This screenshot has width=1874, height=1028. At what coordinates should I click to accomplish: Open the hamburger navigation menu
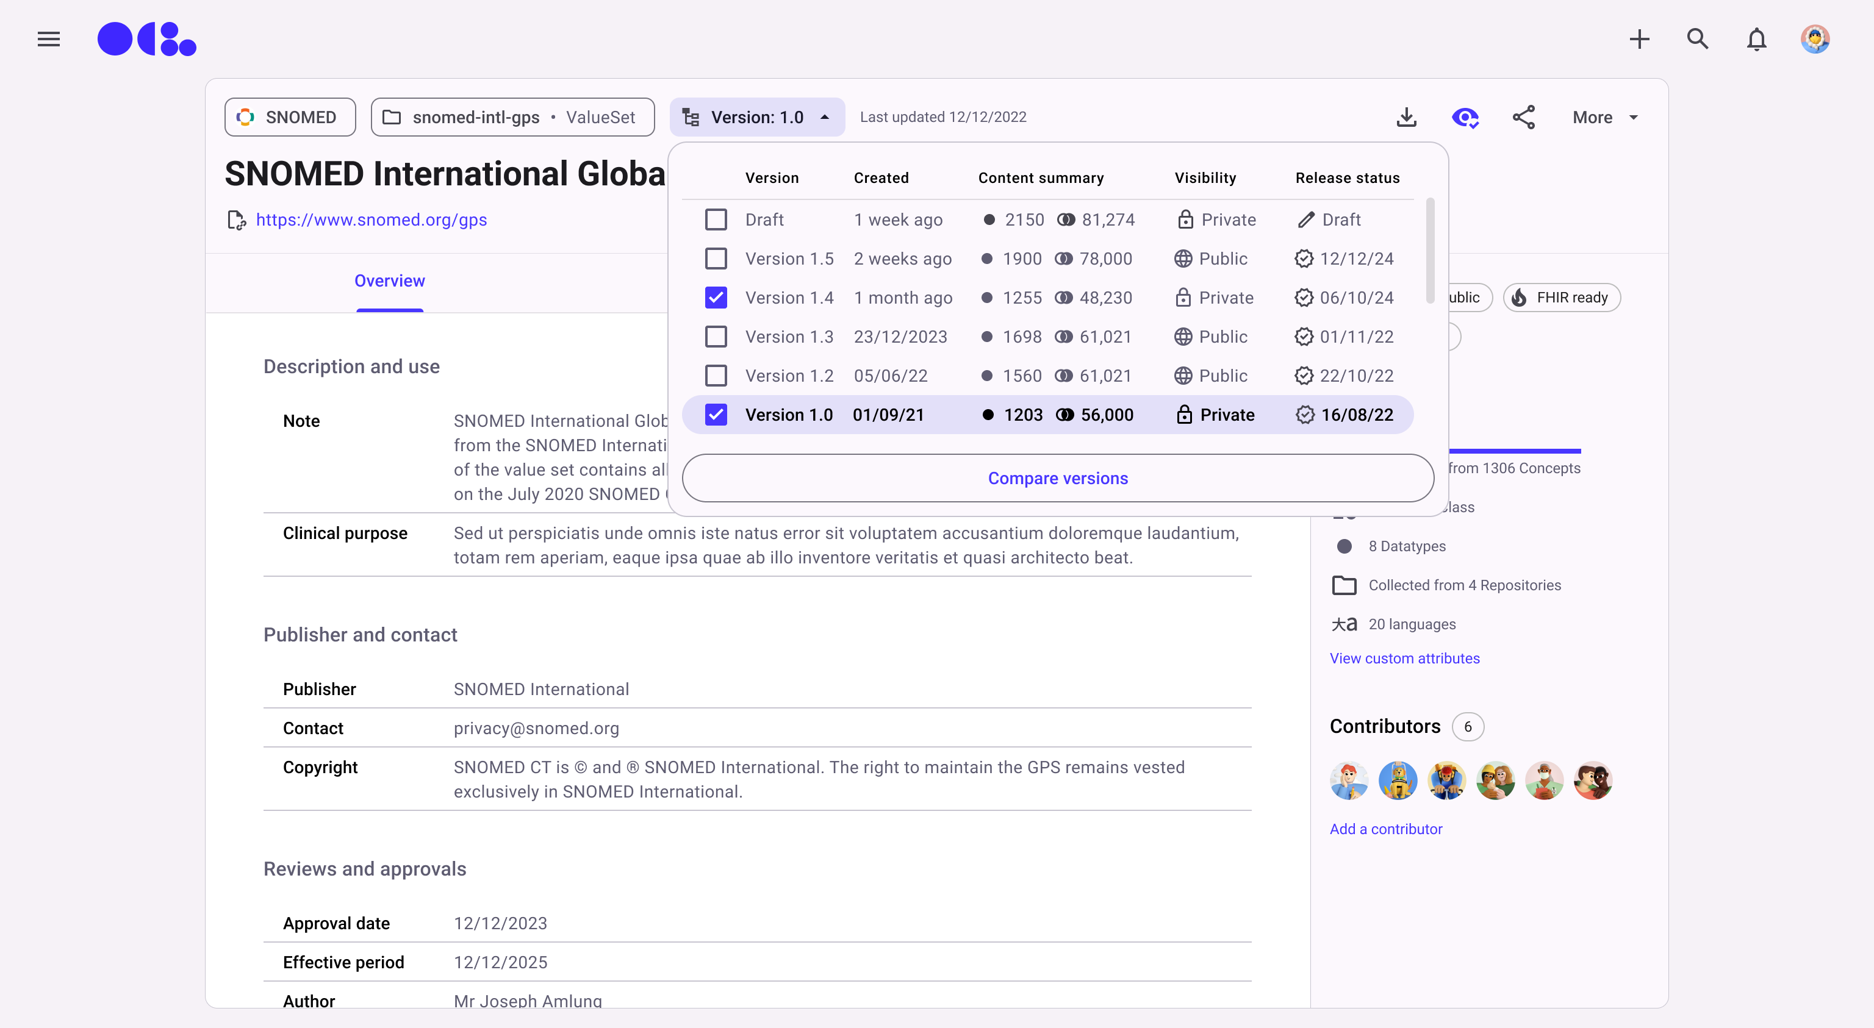pyautogui.click(x=49, y=39)
